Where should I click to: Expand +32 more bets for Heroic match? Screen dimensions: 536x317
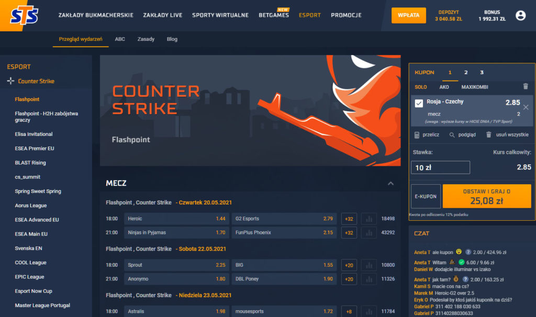pyautogui.click(x=349, y=219)
